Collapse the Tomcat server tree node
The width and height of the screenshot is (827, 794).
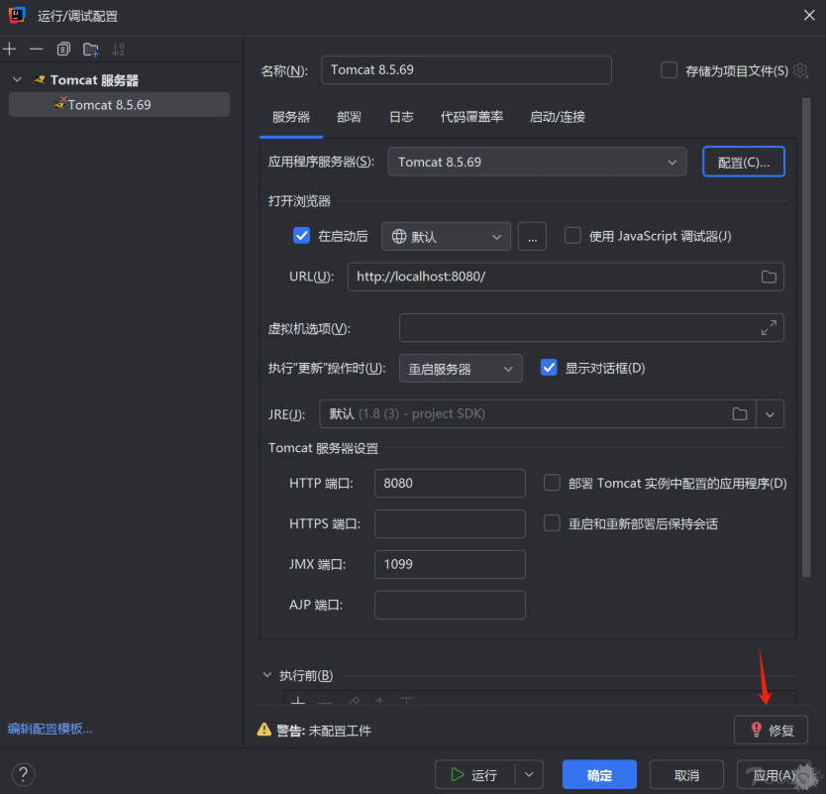point(17,79)
